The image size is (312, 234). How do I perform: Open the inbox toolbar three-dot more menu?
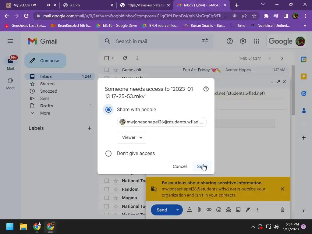[137, 58]
